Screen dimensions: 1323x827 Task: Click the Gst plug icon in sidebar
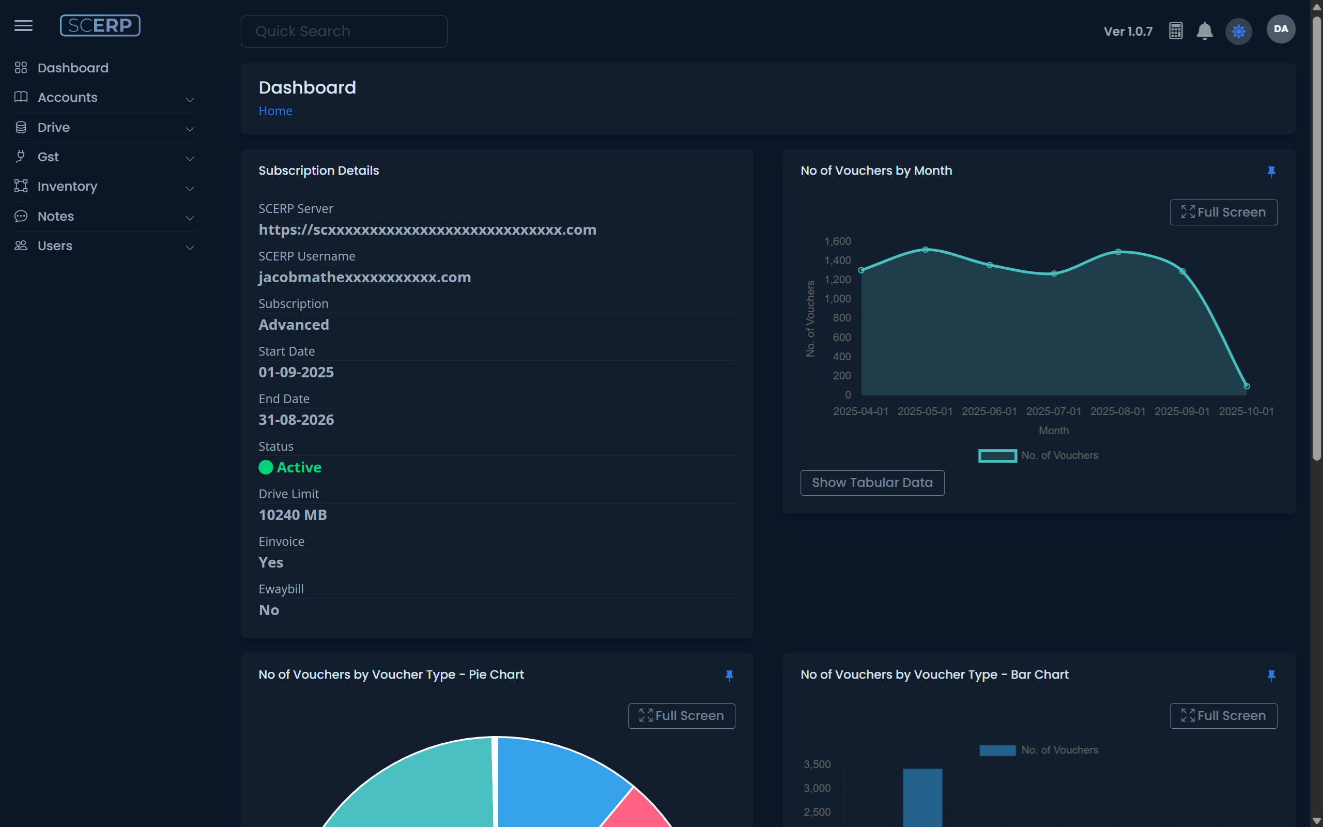click(x=21, y=157)
